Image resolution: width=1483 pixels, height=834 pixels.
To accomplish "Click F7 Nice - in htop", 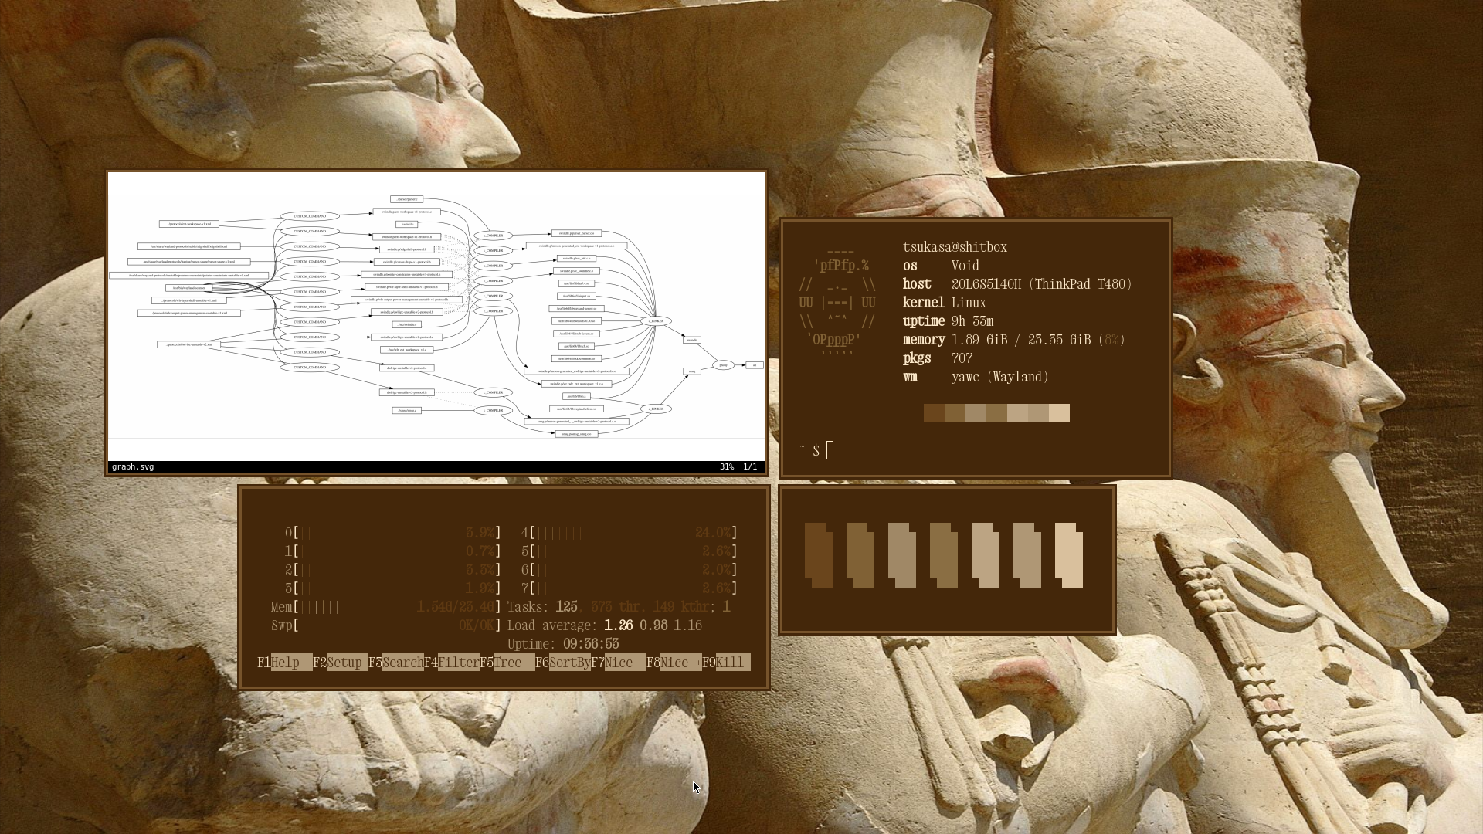I will pyautogui.click(x=619, y=663).
